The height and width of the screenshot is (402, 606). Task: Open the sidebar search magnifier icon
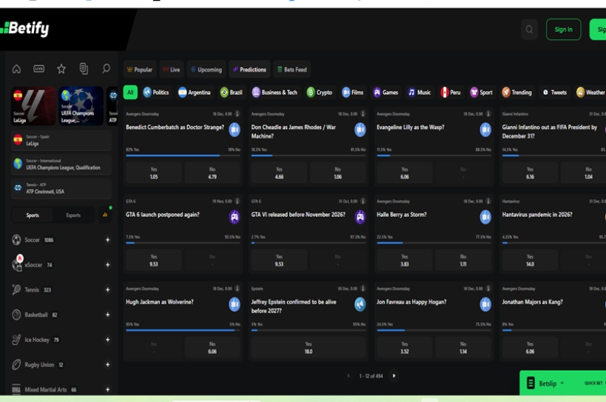pos(106,69)
